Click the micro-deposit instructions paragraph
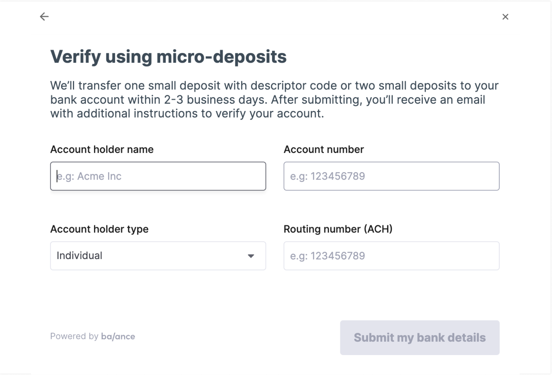552x375 pixels. (x=274, y=100)
